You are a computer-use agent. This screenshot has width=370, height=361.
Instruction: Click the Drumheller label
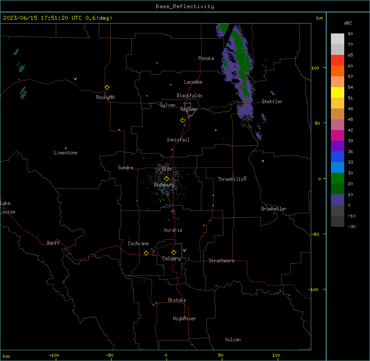274,209
